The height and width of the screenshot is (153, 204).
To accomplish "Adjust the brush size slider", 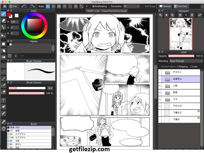I will (x=27, y=88).
